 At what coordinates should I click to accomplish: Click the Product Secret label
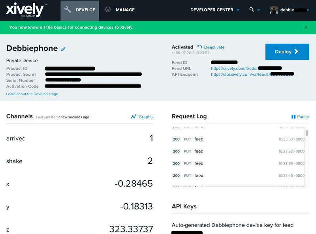click(21, 75)
